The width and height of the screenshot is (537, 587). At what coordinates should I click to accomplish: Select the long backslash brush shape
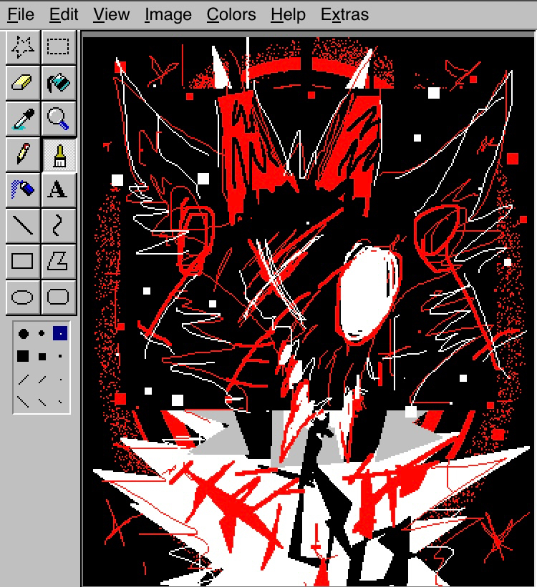pos(24,401)
